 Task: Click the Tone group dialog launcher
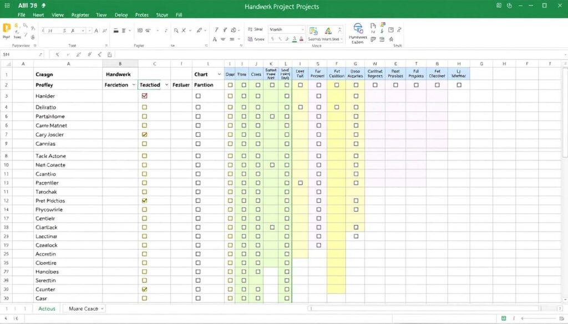(x=106, y=45)
